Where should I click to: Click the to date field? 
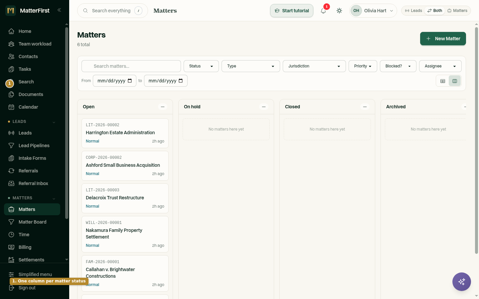[x=166, y=81]
